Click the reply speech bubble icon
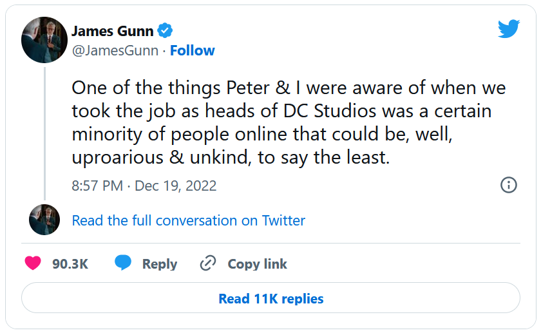This screenshot has height=335, width=541. [123, 263]
